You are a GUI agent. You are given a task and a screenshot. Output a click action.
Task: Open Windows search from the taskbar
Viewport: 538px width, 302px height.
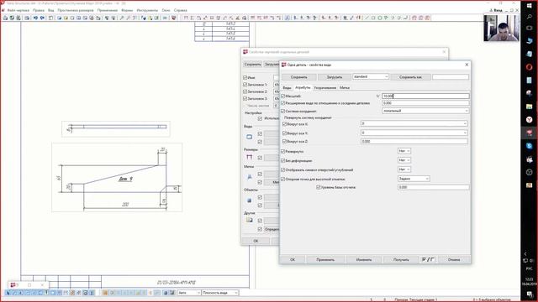click(x=529, y=17)
